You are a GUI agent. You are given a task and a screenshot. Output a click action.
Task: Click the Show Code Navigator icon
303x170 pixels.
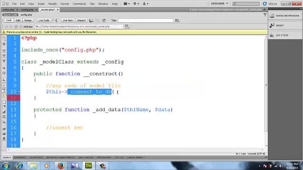point(4,44)
